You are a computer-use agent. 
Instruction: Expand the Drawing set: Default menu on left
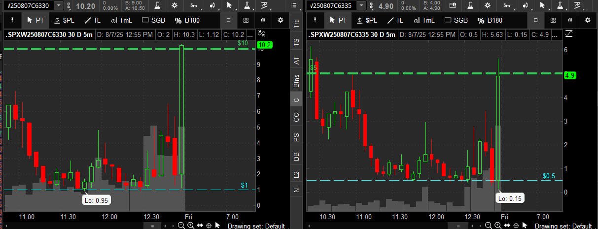point(256,226)
